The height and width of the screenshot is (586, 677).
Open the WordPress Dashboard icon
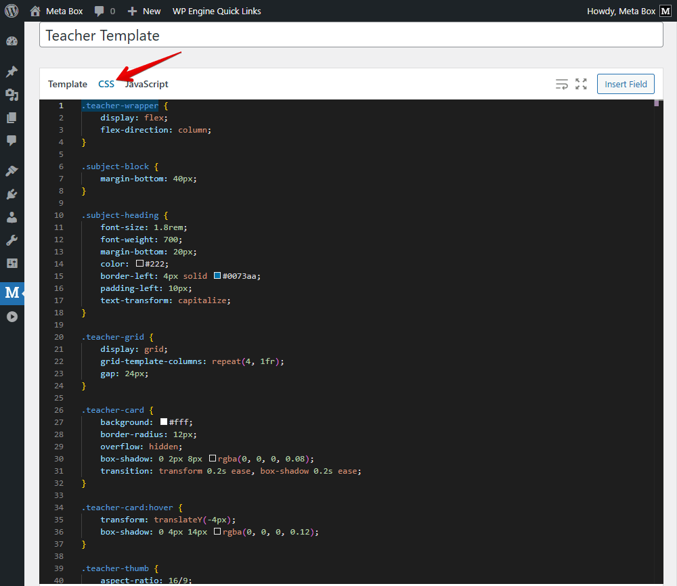coord(12,41)
